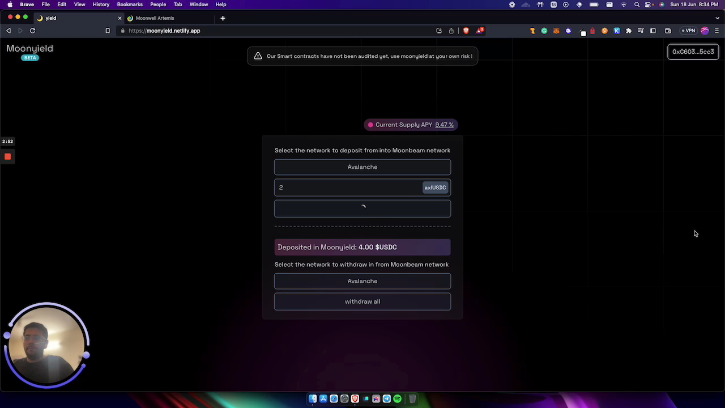Image resolution: width=725 pixels, height=408 pixels.
Task: Stop the screen recording red button
Action: (x=8, y=156)
